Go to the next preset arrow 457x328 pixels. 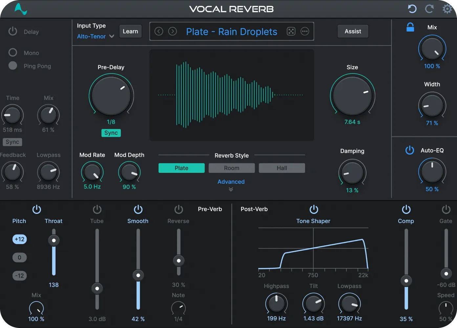tap(172, 31)
